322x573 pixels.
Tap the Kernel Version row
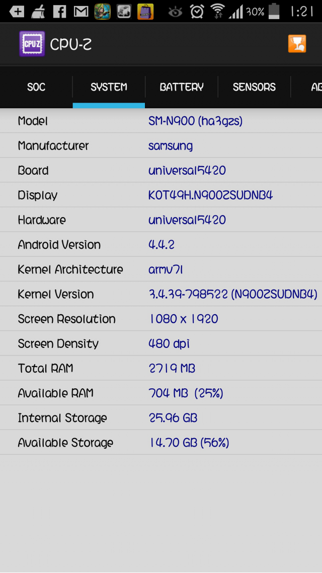pyautogui.click(x=161, y=294)
